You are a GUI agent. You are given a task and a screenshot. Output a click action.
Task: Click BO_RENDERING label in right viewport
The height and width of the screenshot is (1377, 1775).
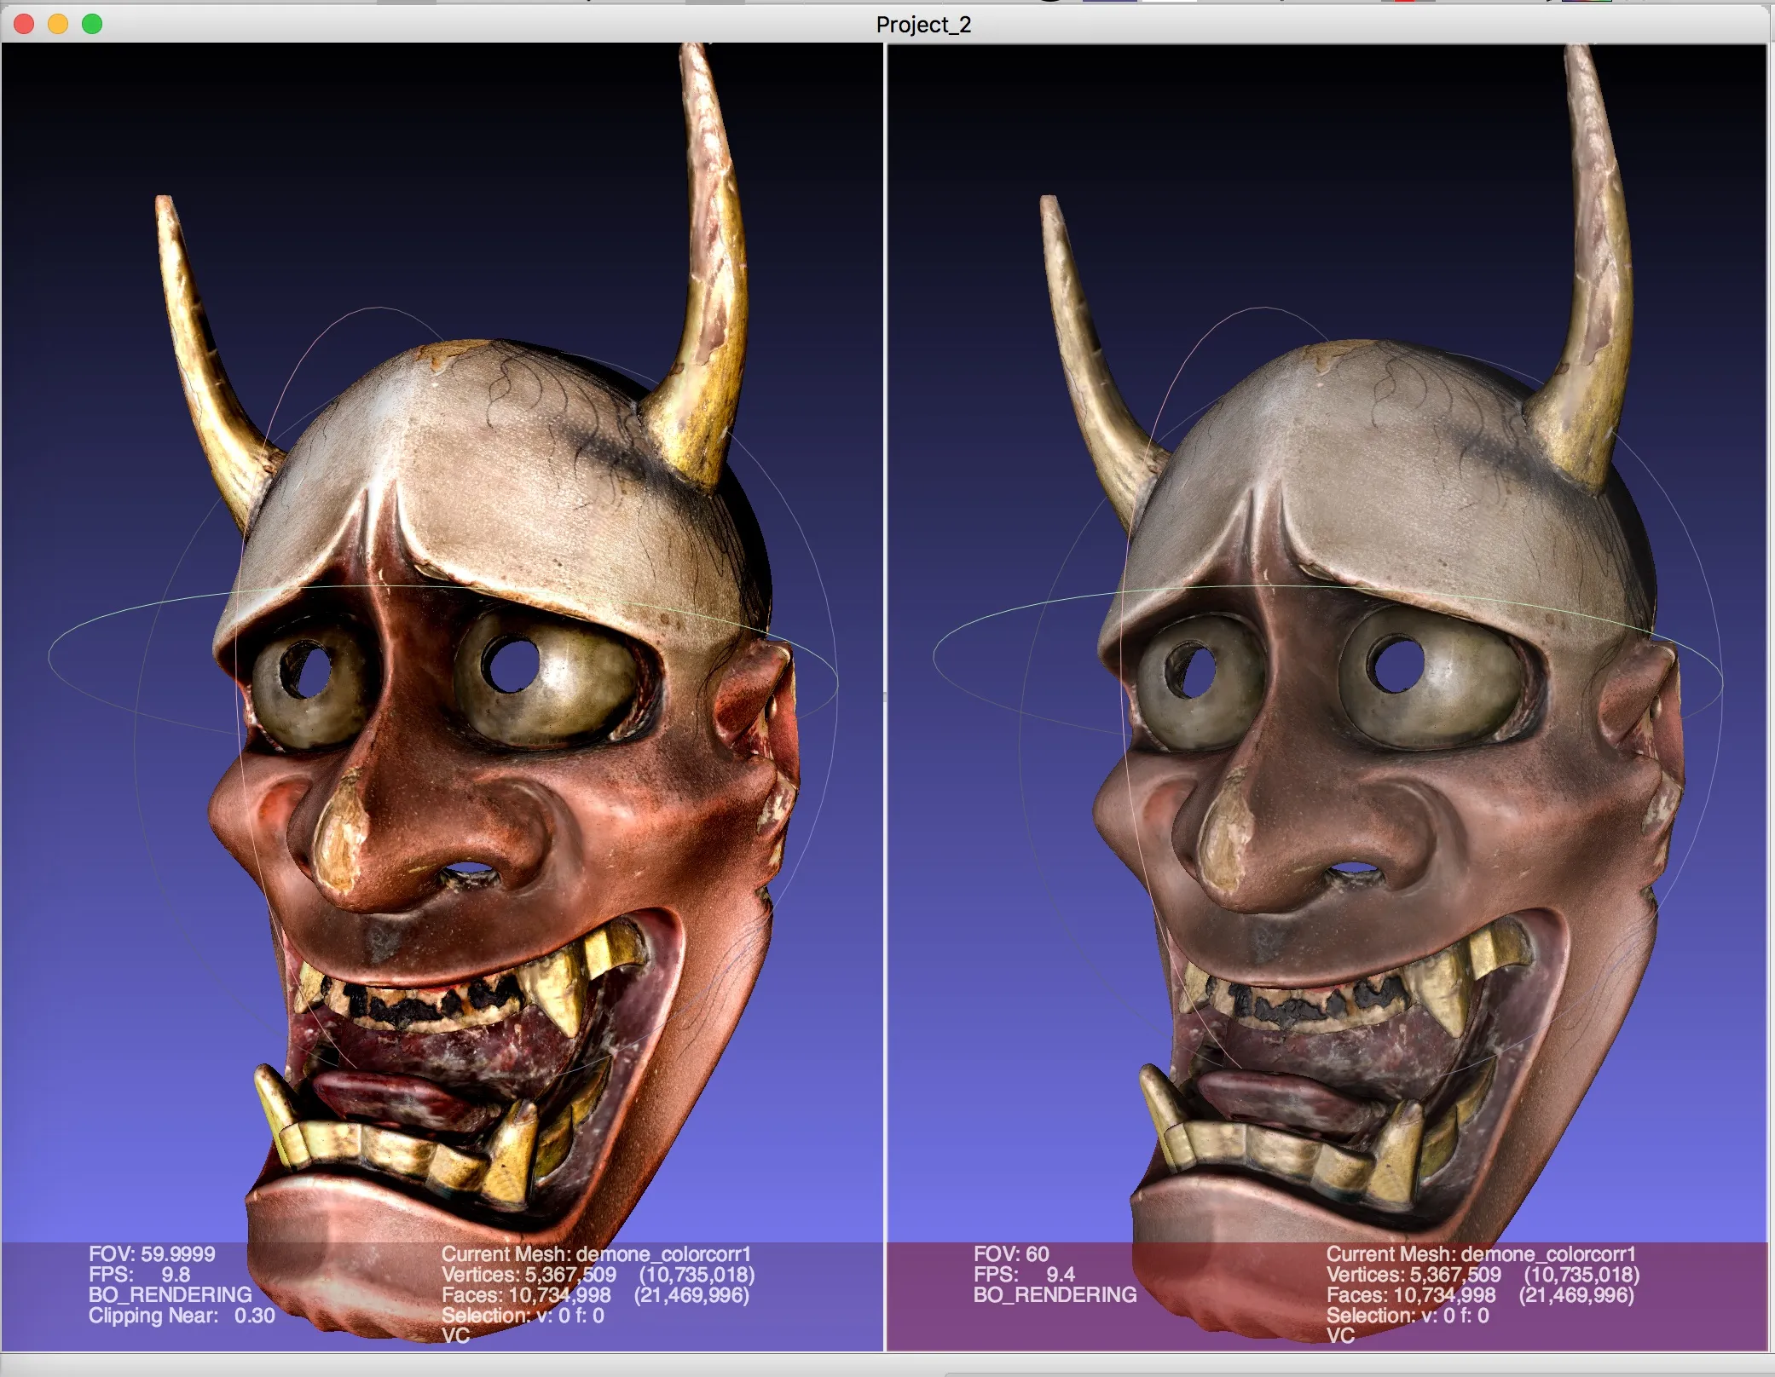[x=1055, y=1294]
